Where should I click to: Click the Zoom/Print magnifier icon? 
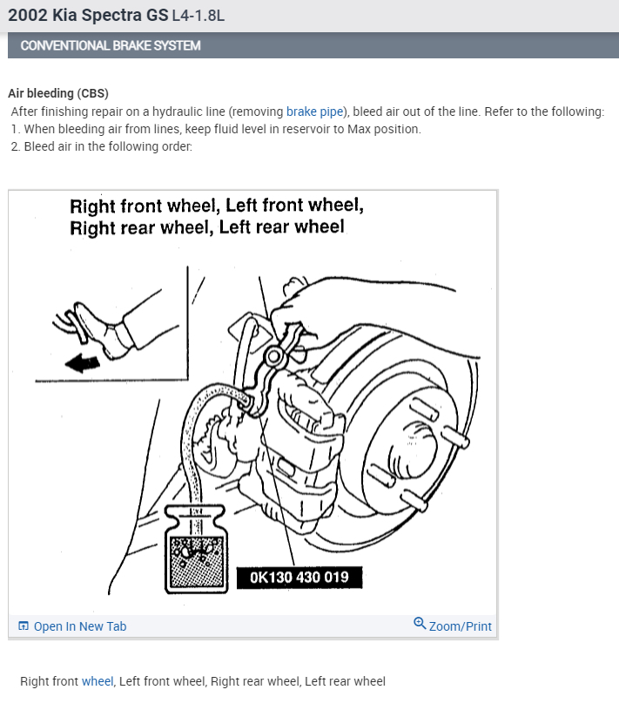tap(420, 624)
